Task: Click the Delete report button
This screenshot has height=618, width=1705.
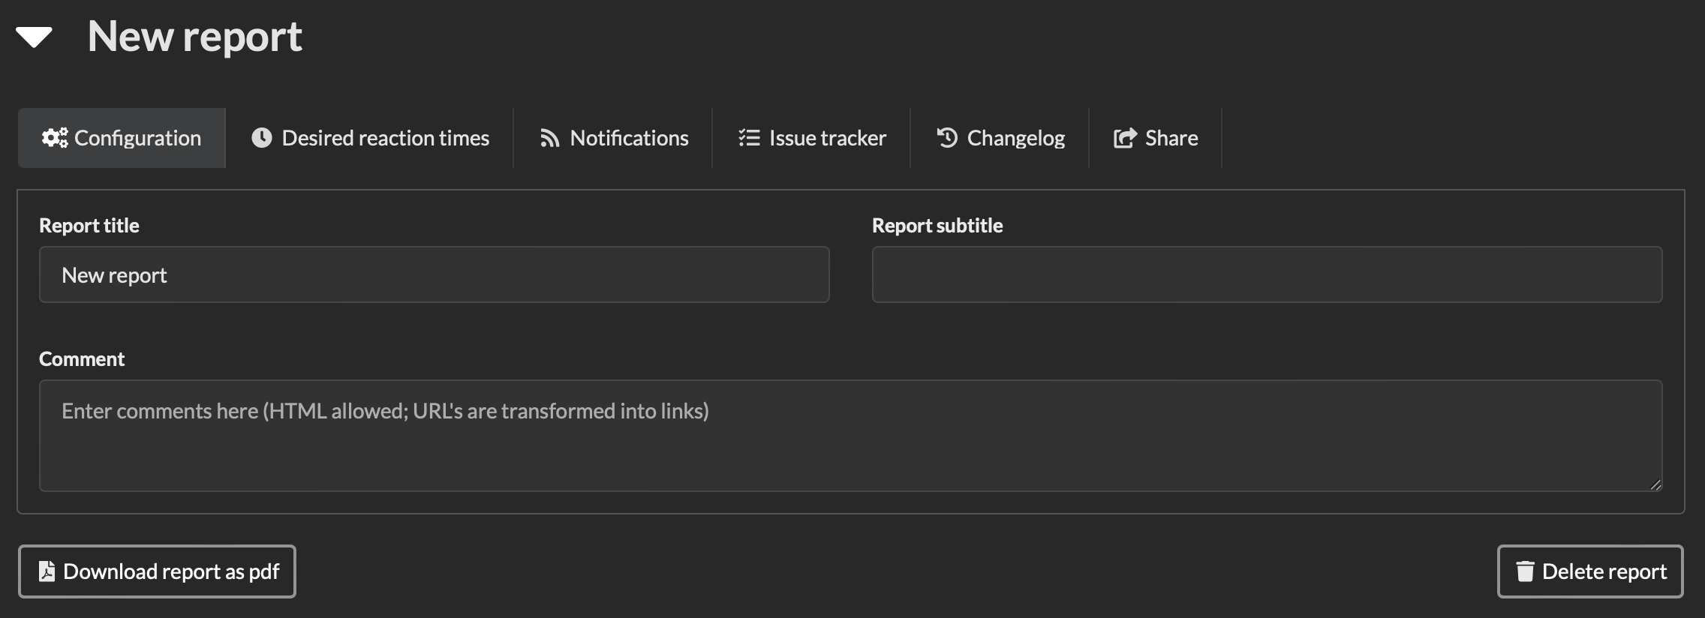Action: pos(1590,571)
